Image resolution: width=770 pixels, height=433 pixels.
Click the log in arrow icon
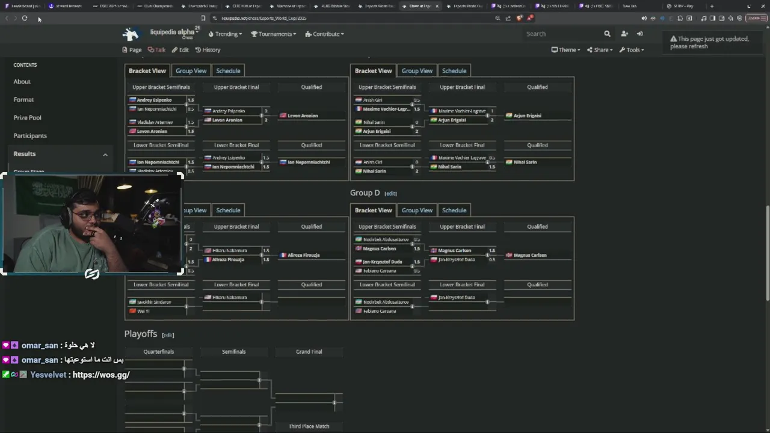(x=639, y=34)
